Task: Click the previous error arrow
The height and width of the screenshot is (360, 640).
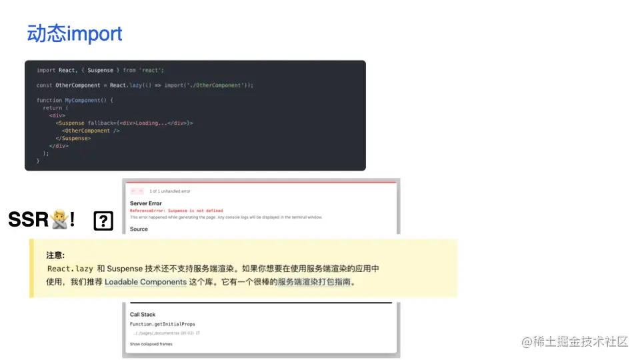Action: (x=133, y=191)
